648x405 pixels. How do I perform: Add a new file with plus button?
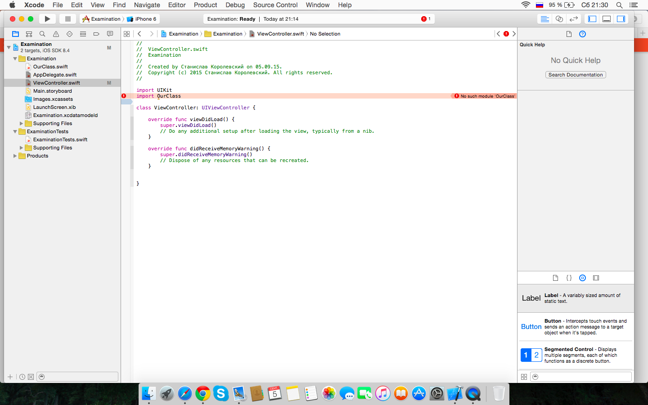[10, 377]
